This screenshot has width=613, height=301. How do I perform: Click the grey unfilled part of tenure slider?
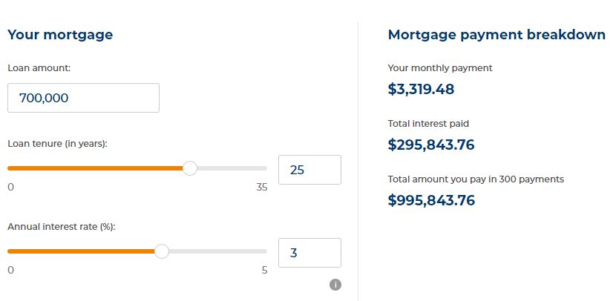click(x=232, y=168)
